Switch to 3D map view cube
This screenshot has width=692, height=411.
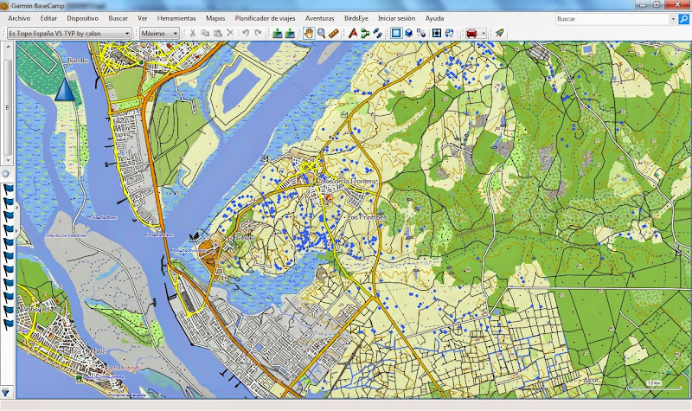coord(408,33)
